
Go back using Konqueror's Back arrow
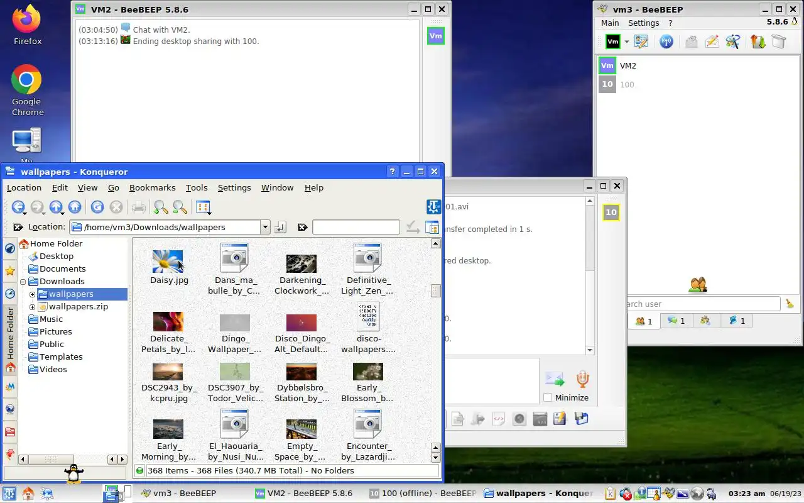[18, 207]
